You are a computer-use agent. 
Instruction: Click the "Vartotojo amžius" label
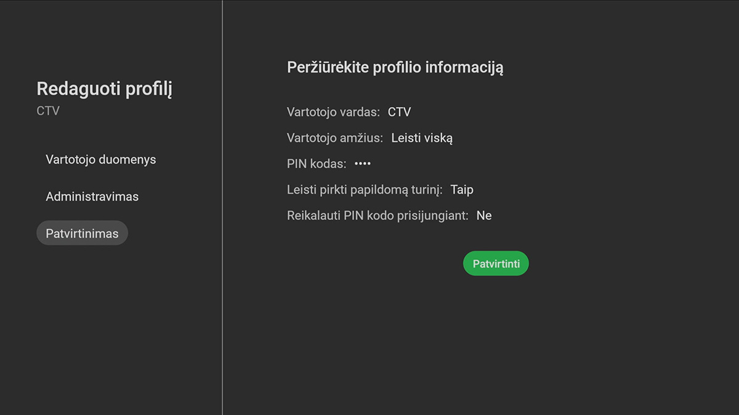(336, 138)
